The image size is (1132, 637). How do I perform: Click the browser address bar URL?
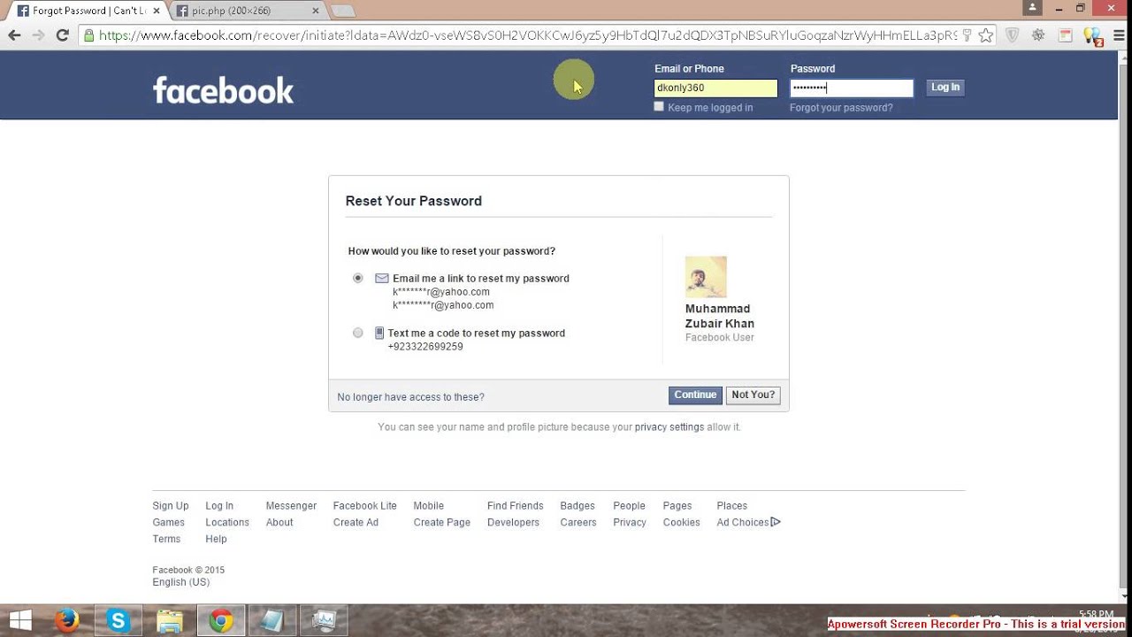click(527, 35)
